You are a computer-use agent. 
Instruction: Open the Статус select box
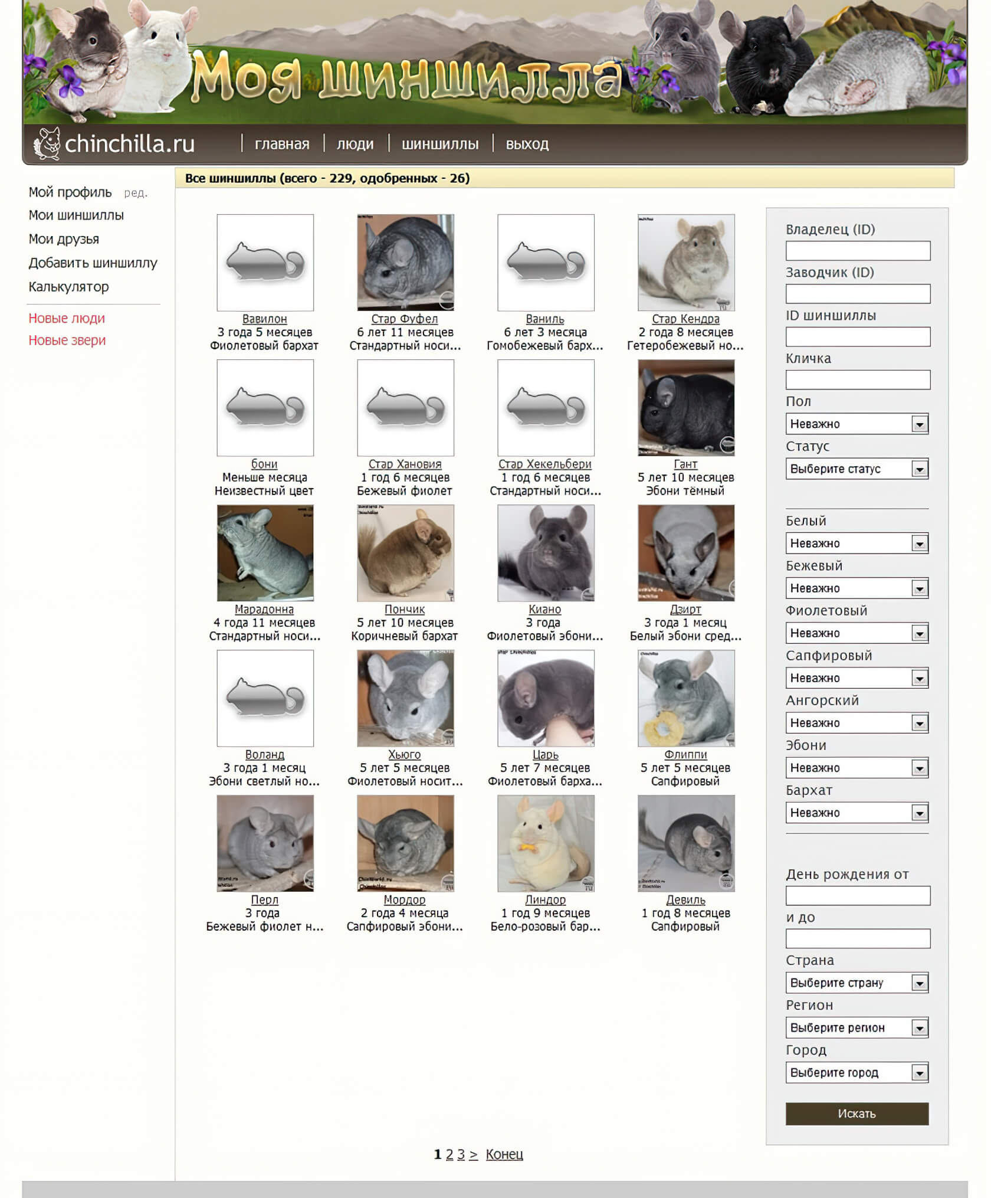tap(857, 469)
